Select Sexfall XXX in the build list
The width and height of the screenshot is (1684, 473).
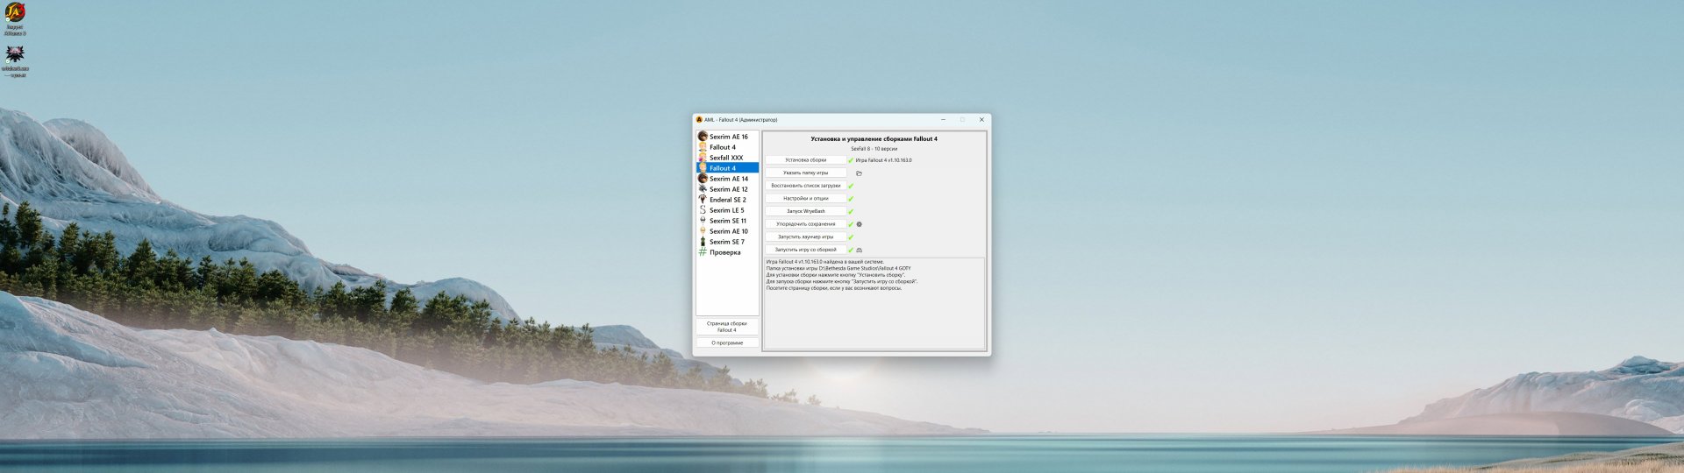[725, 158]
